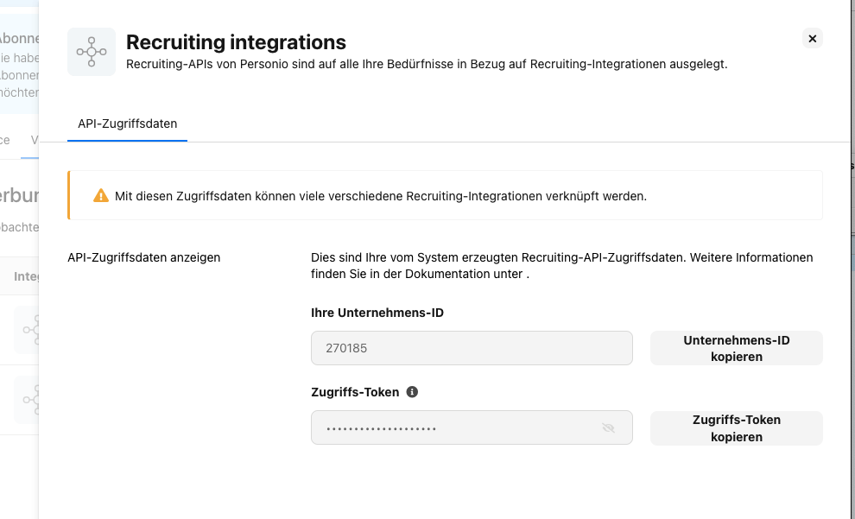Viewport: 855px width, 519px height.
Task: Click the second integration icon in background list
Action: point(28,400)
